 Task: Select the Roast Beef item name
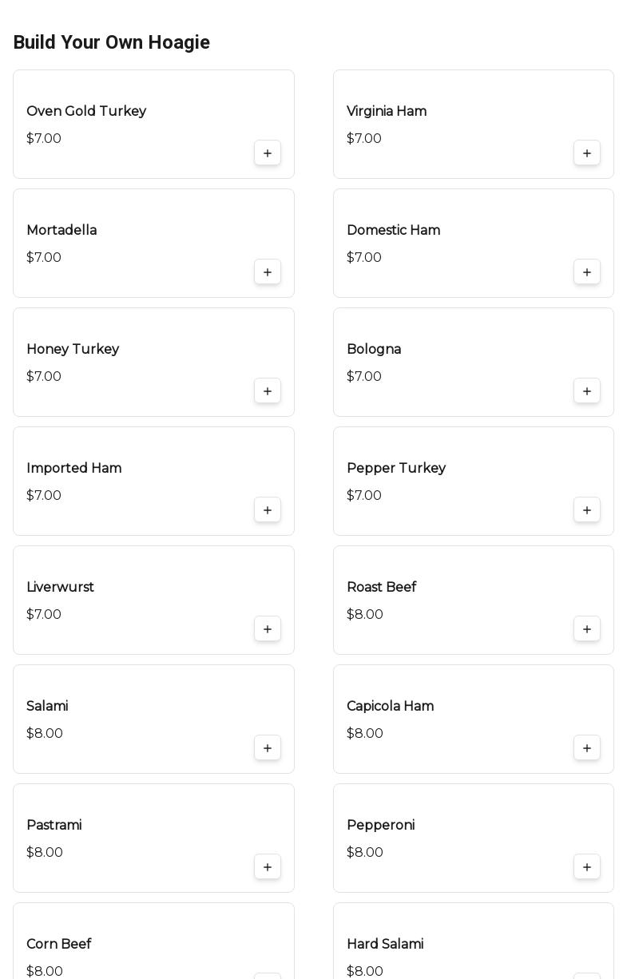point(381,587)
